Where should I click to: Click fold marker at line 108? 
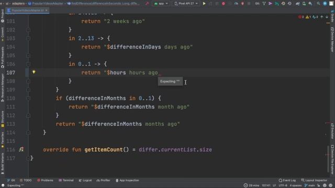pyautogui.click(x=28, y=81)
